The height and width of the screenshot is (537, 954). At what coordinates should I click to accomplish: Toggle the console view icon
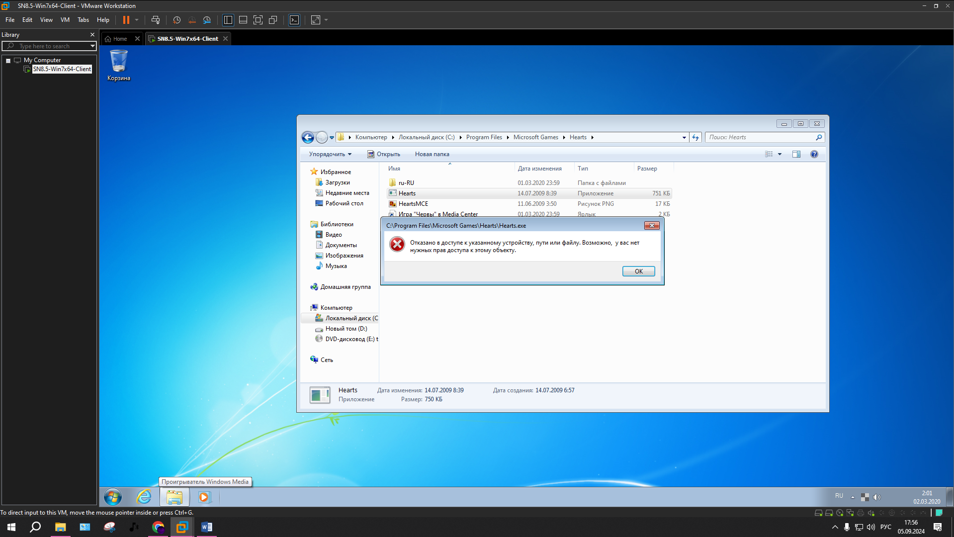294,20
